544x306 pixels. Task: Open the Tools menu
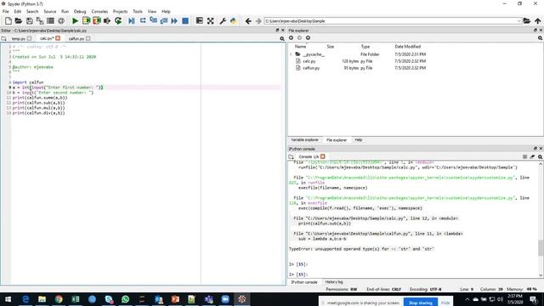tap(138, 11)
